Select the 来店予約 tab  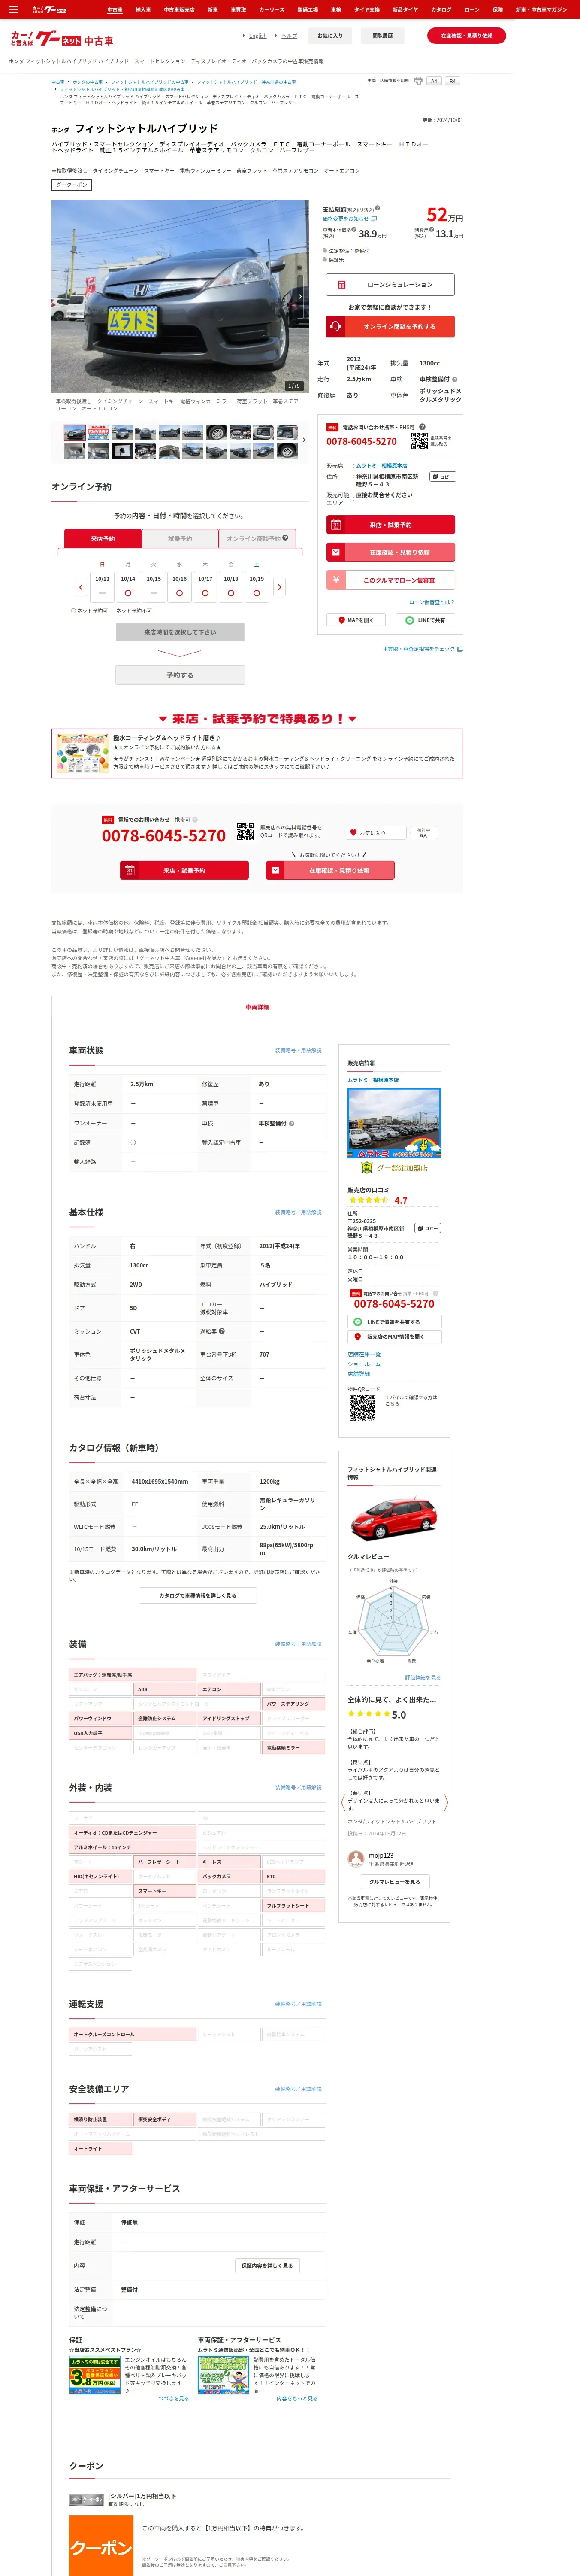(x=102, y=539)
